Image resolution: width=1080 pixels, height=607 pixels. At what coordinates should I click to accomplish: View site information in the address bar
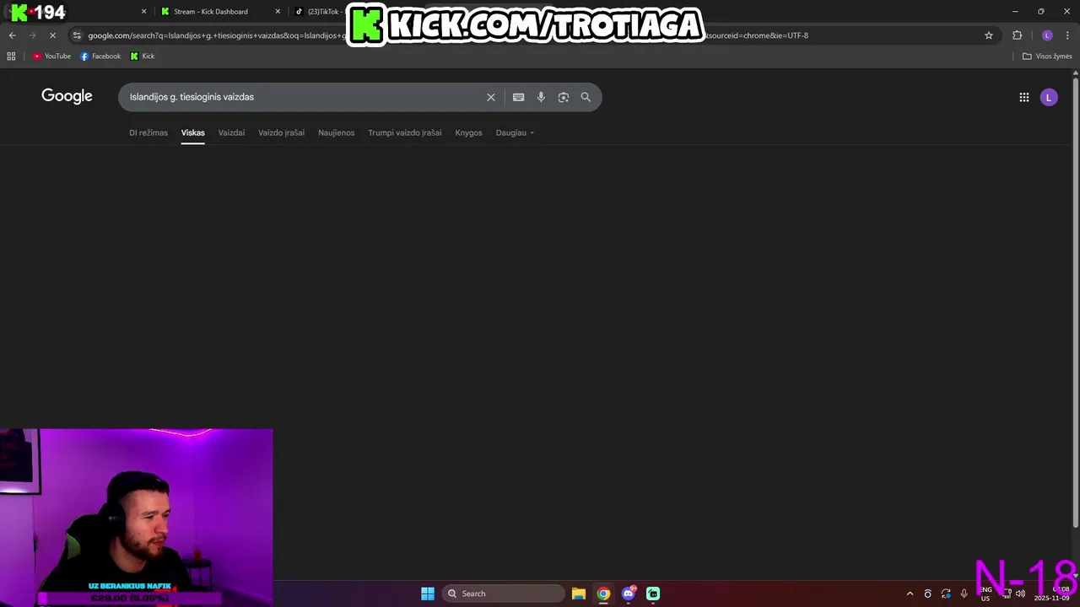pyautogui.click(x=77, y=35)
